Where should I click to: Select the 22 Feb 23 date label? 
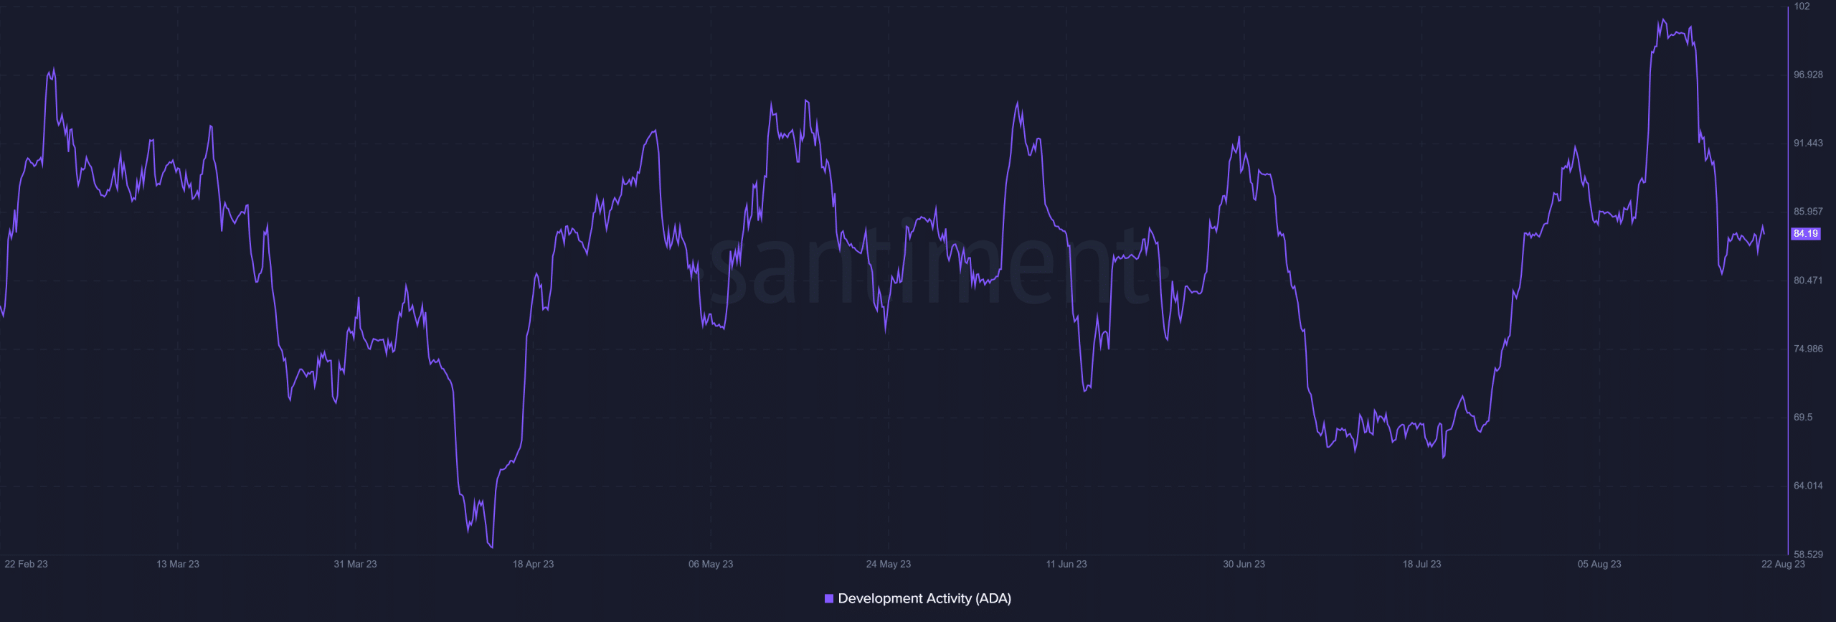[x=26, y=564]
